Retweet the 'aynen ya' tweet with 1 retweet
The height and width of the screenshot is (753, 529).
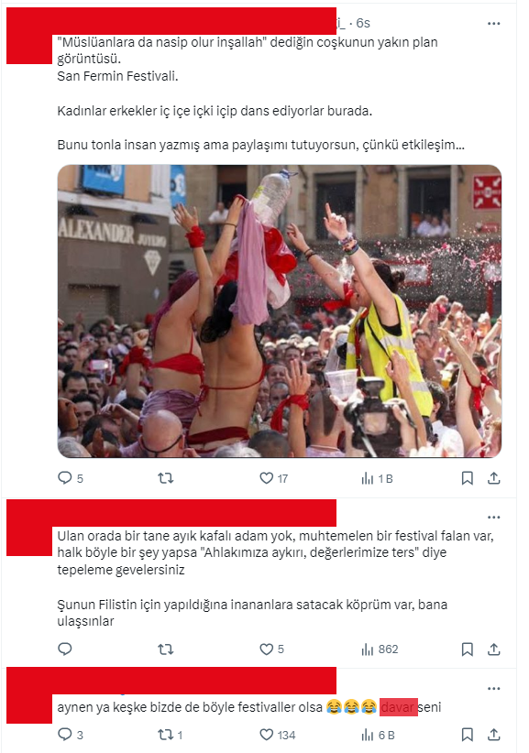click(171, 735)
